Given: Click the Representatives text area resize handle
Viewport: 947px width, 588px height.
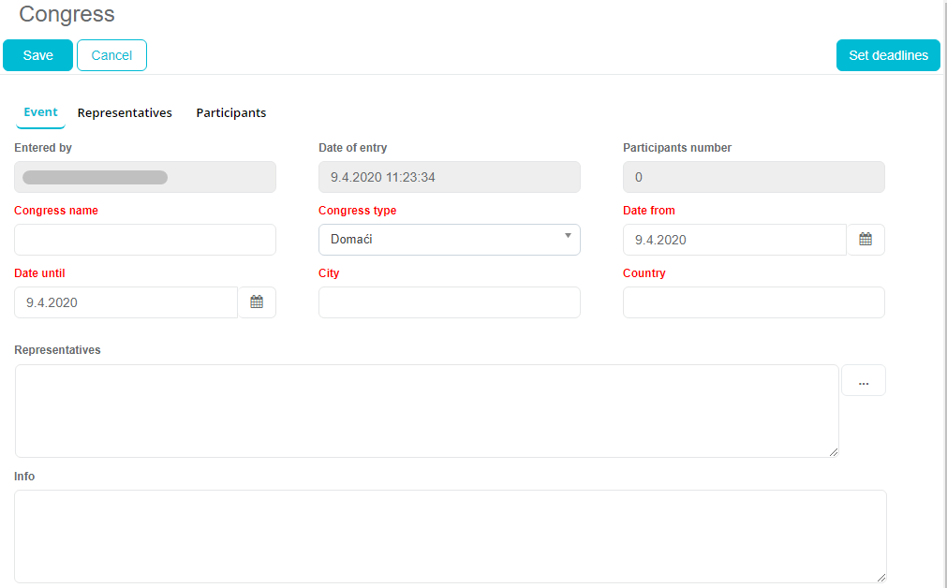Looking at the screenshot, I should [833, 451].
